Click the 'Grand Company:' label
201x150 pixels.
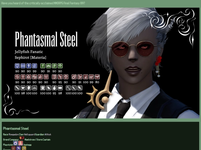pos(11,140)
